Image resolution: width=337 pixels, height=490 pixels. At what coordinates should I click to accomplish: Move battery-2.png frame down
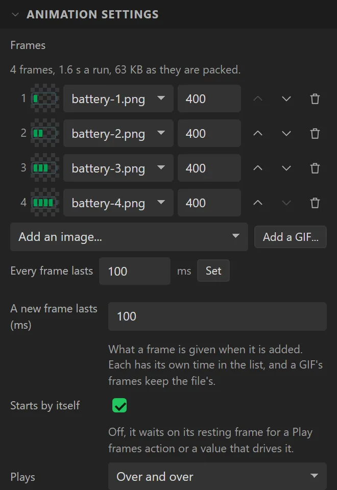[x=286, y=133]
